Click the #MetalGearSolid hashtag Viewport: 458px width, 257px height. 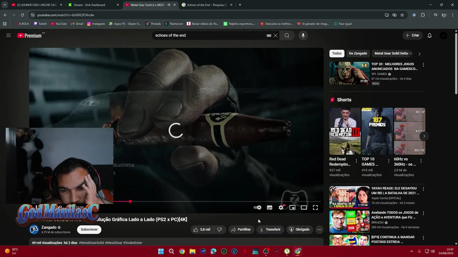[x=91, y=243]
